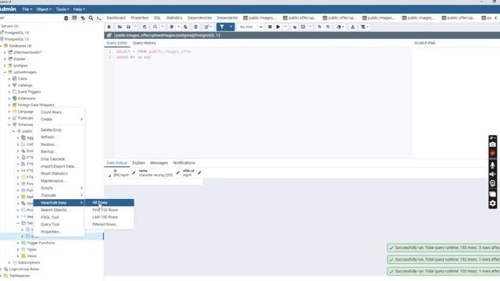Open the Filter options dropdown arrow

[x=231, y=27]
